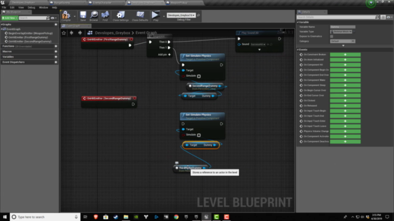
Task: Select OnHitEmitter (FirstRangeDummy) in tree
Action: 28,37
